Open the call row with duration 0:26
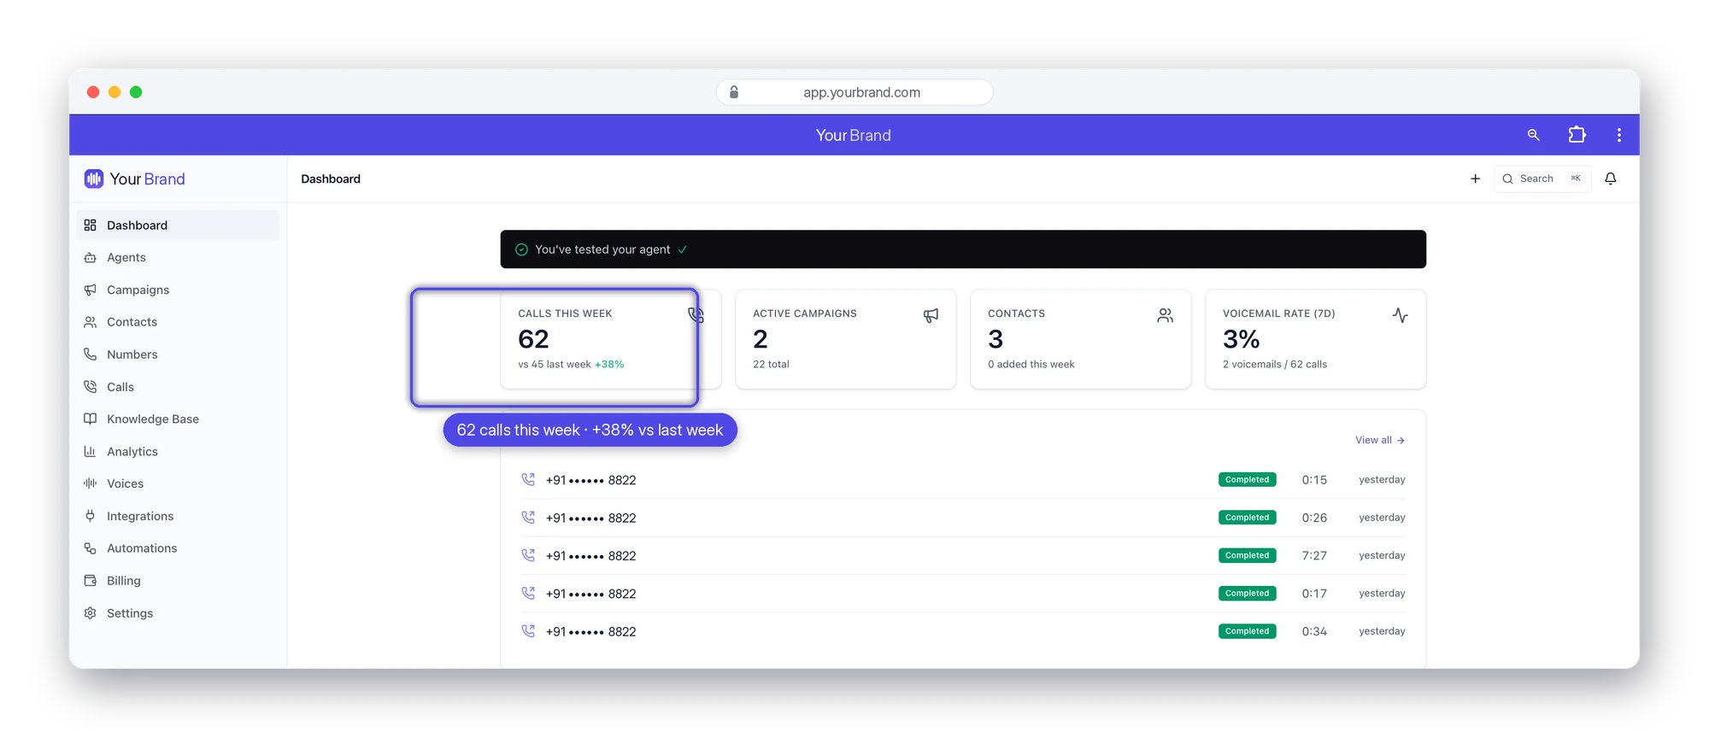The width and height of the screenshot is (1709, 738). click(x=963, y=518)
